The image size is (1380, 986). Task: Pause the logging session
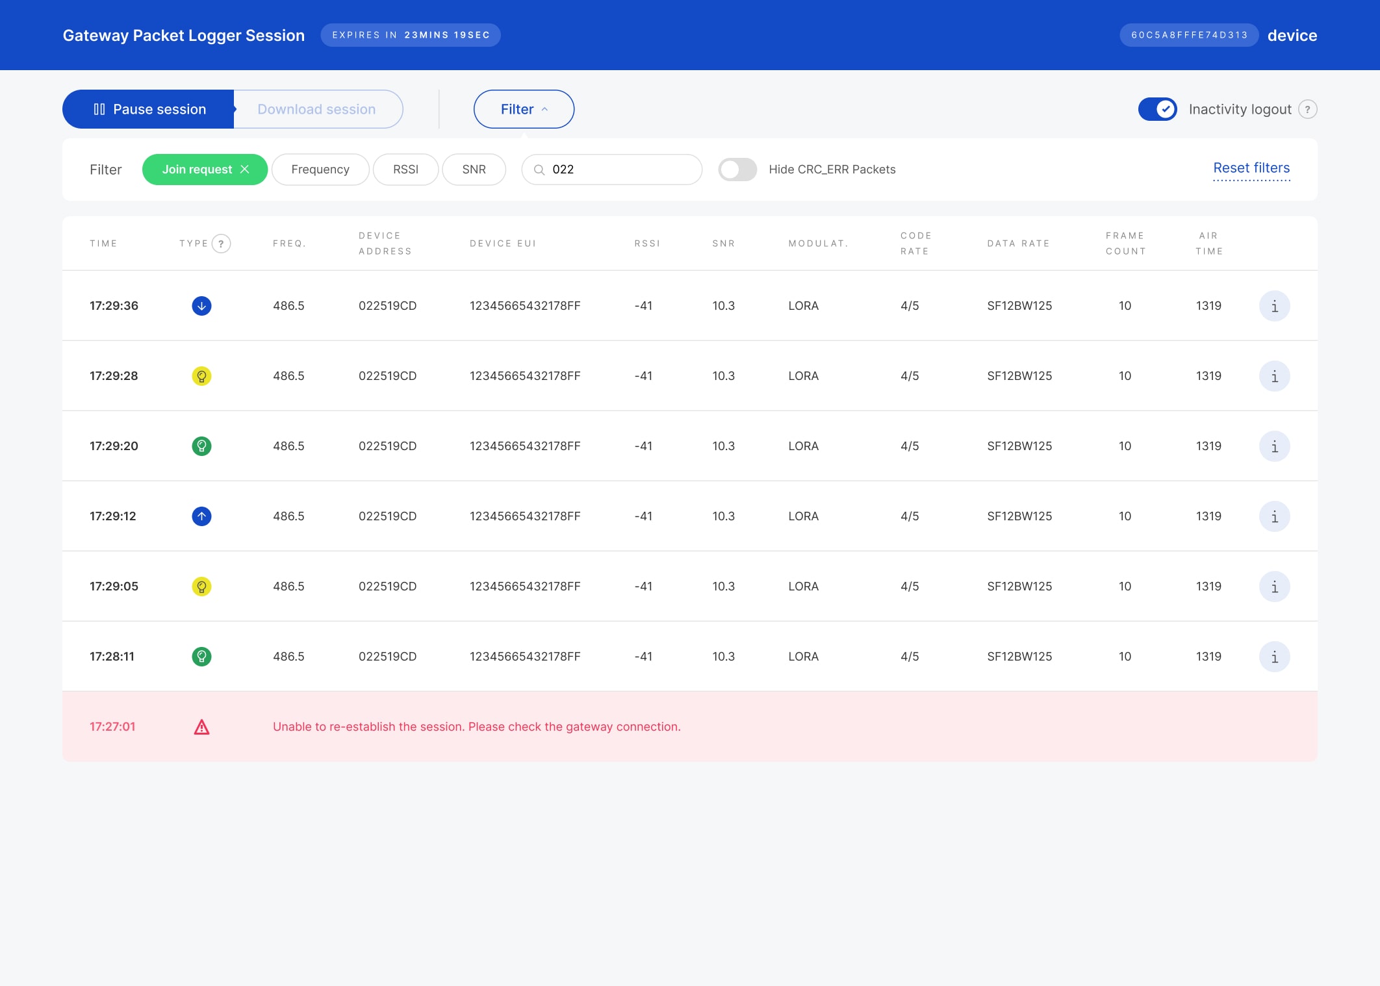(x=149, y=109)
